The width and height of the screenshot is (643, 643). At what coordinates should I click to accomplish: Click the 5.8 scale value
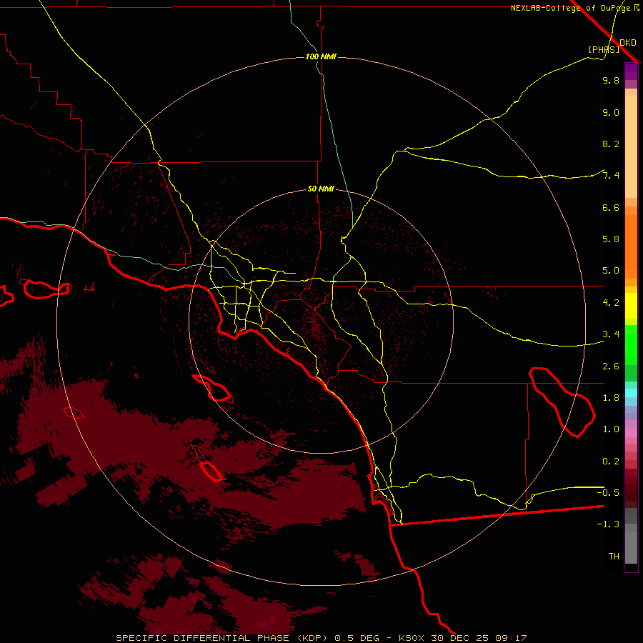(x=611, y=239)
